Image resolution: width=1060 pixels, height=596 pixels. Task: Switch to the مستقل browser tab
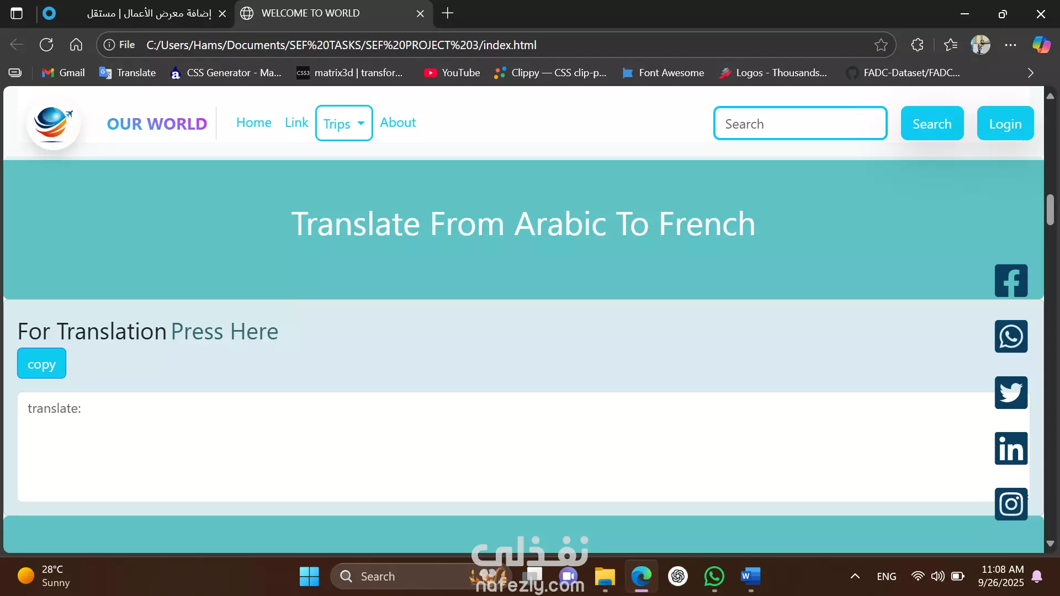[149, 13]
